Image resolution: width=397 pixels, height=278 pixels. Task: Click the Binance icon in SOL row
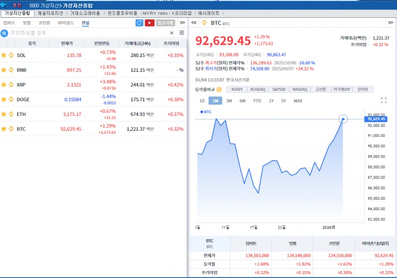click(11, 55)
